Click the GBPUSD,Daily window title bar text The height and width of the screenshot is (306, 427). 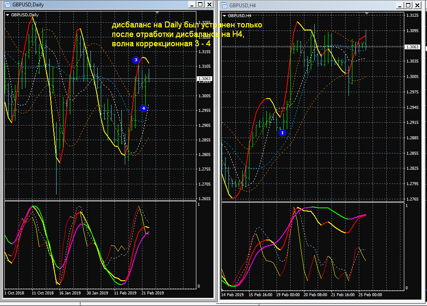pyautogui.click(x=28, y=5)
